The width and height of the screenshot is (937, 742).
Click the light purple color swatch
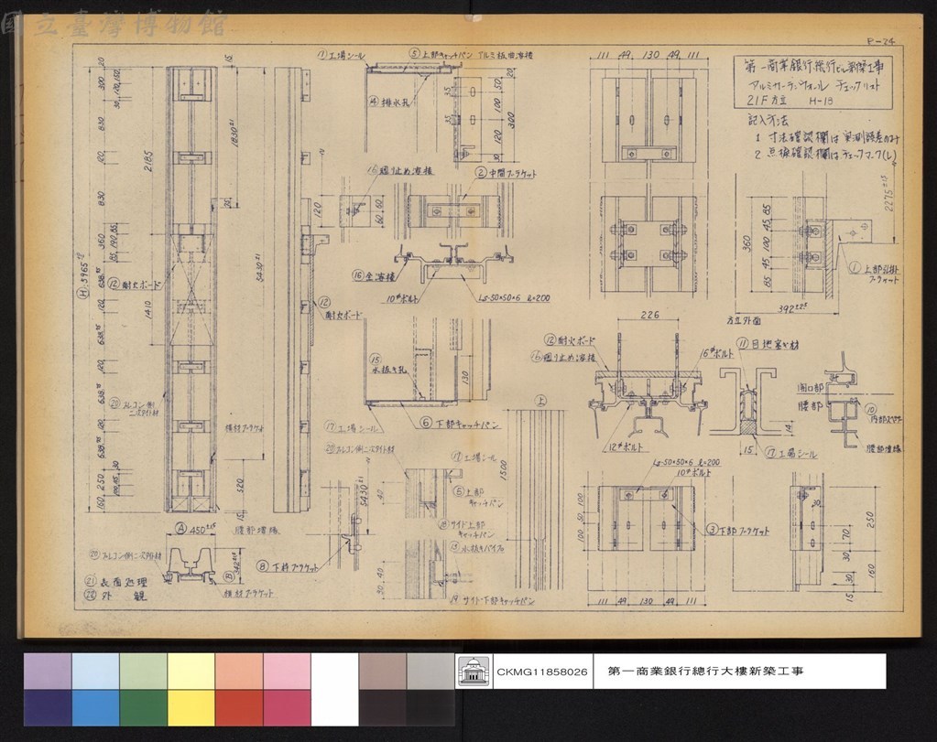point(48,671)
